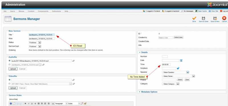This screenshot has width=228, height=106.
Task: Toggle italic formatting in editor
Action: point(29,103)
